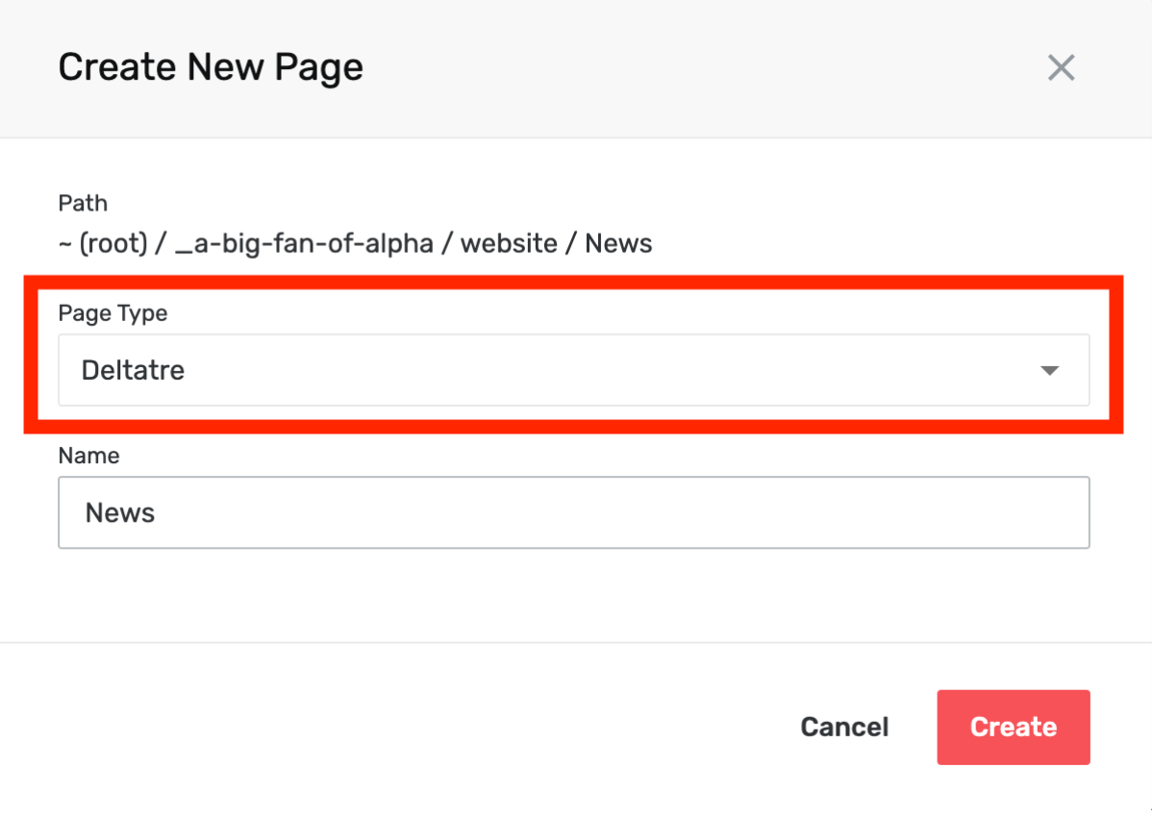The width and height of the screenshot is (1152, 817).
Task: Click empty area right of Name input text
Action: click(624, 512)
